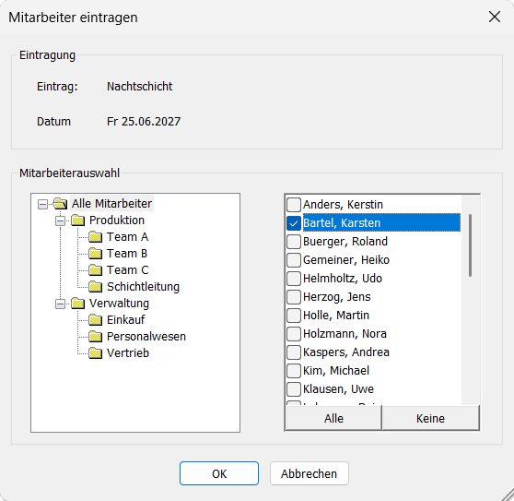Click the Einkauf folder icon
The width and height of the screenshot is (514, 501).
96,320
